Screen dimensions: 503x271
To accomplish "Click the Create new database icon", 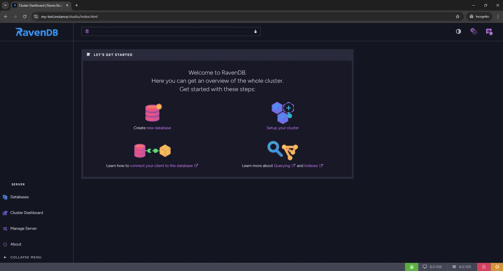I will (153, 113).
